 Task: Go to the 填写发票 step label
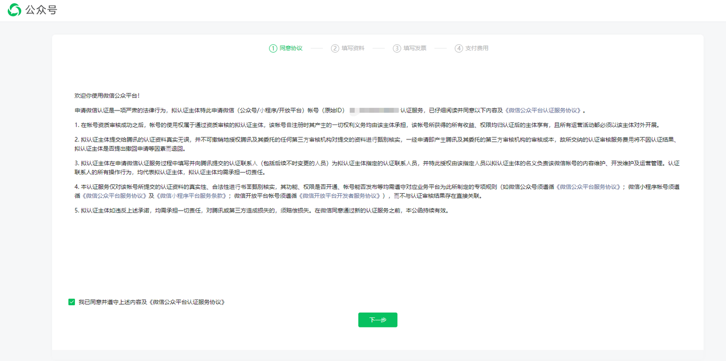[415, 48]
